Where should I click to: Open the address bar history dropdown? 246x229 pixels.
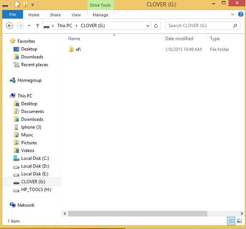coord(148,26)
